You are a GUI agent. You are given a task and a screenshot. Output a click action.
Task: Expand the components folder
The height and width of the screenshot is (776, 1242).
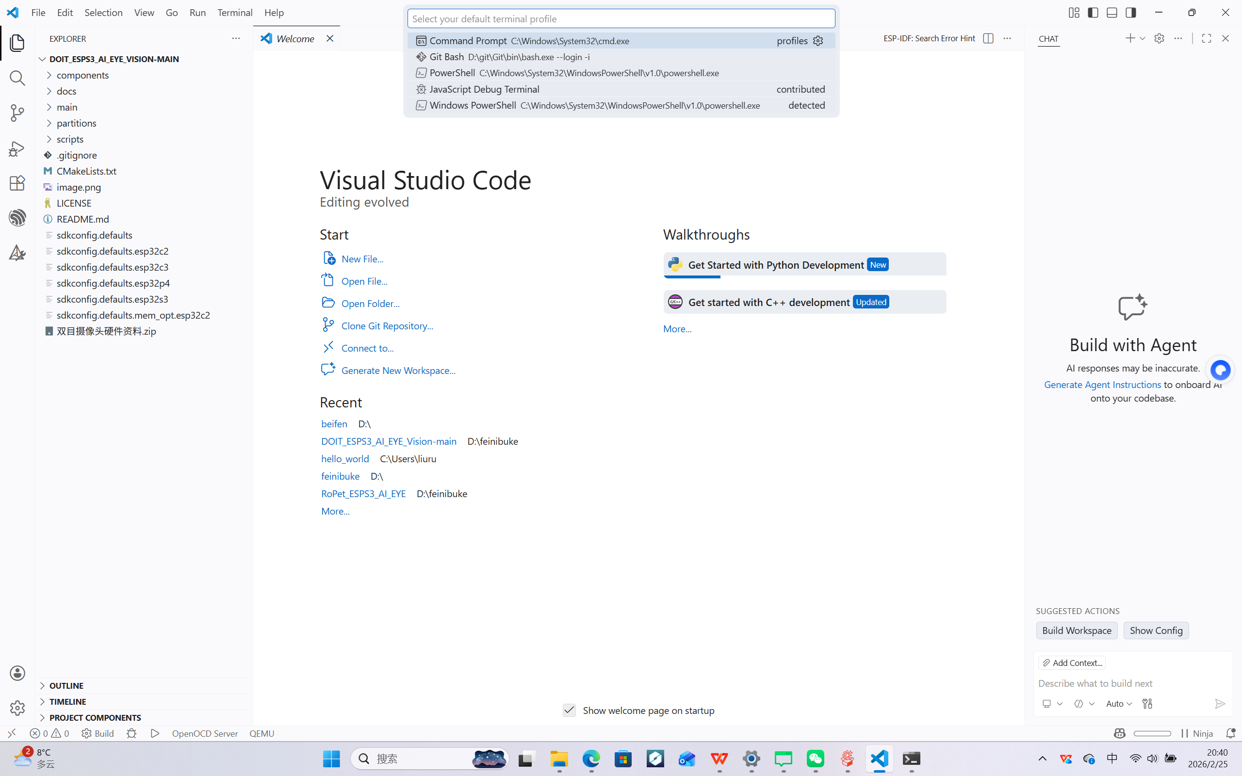82,75
